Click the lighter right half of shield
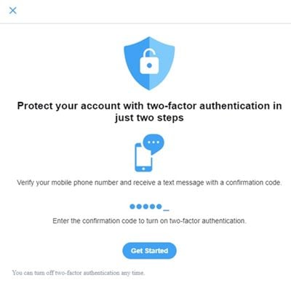This screenshot has width=291, height=285. [162, 62]
